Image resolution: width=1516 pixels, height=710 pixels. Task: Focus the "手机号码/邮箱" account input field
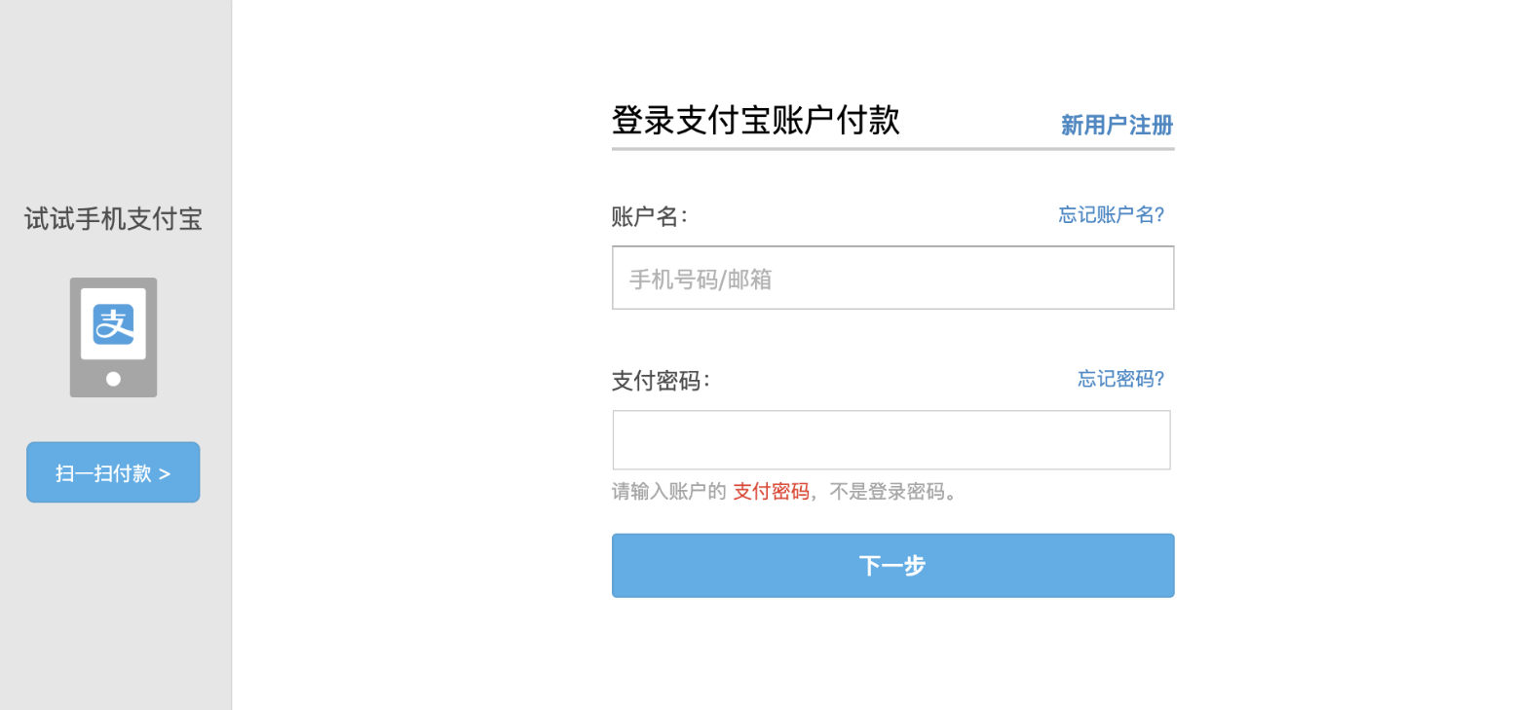[891, 278]
